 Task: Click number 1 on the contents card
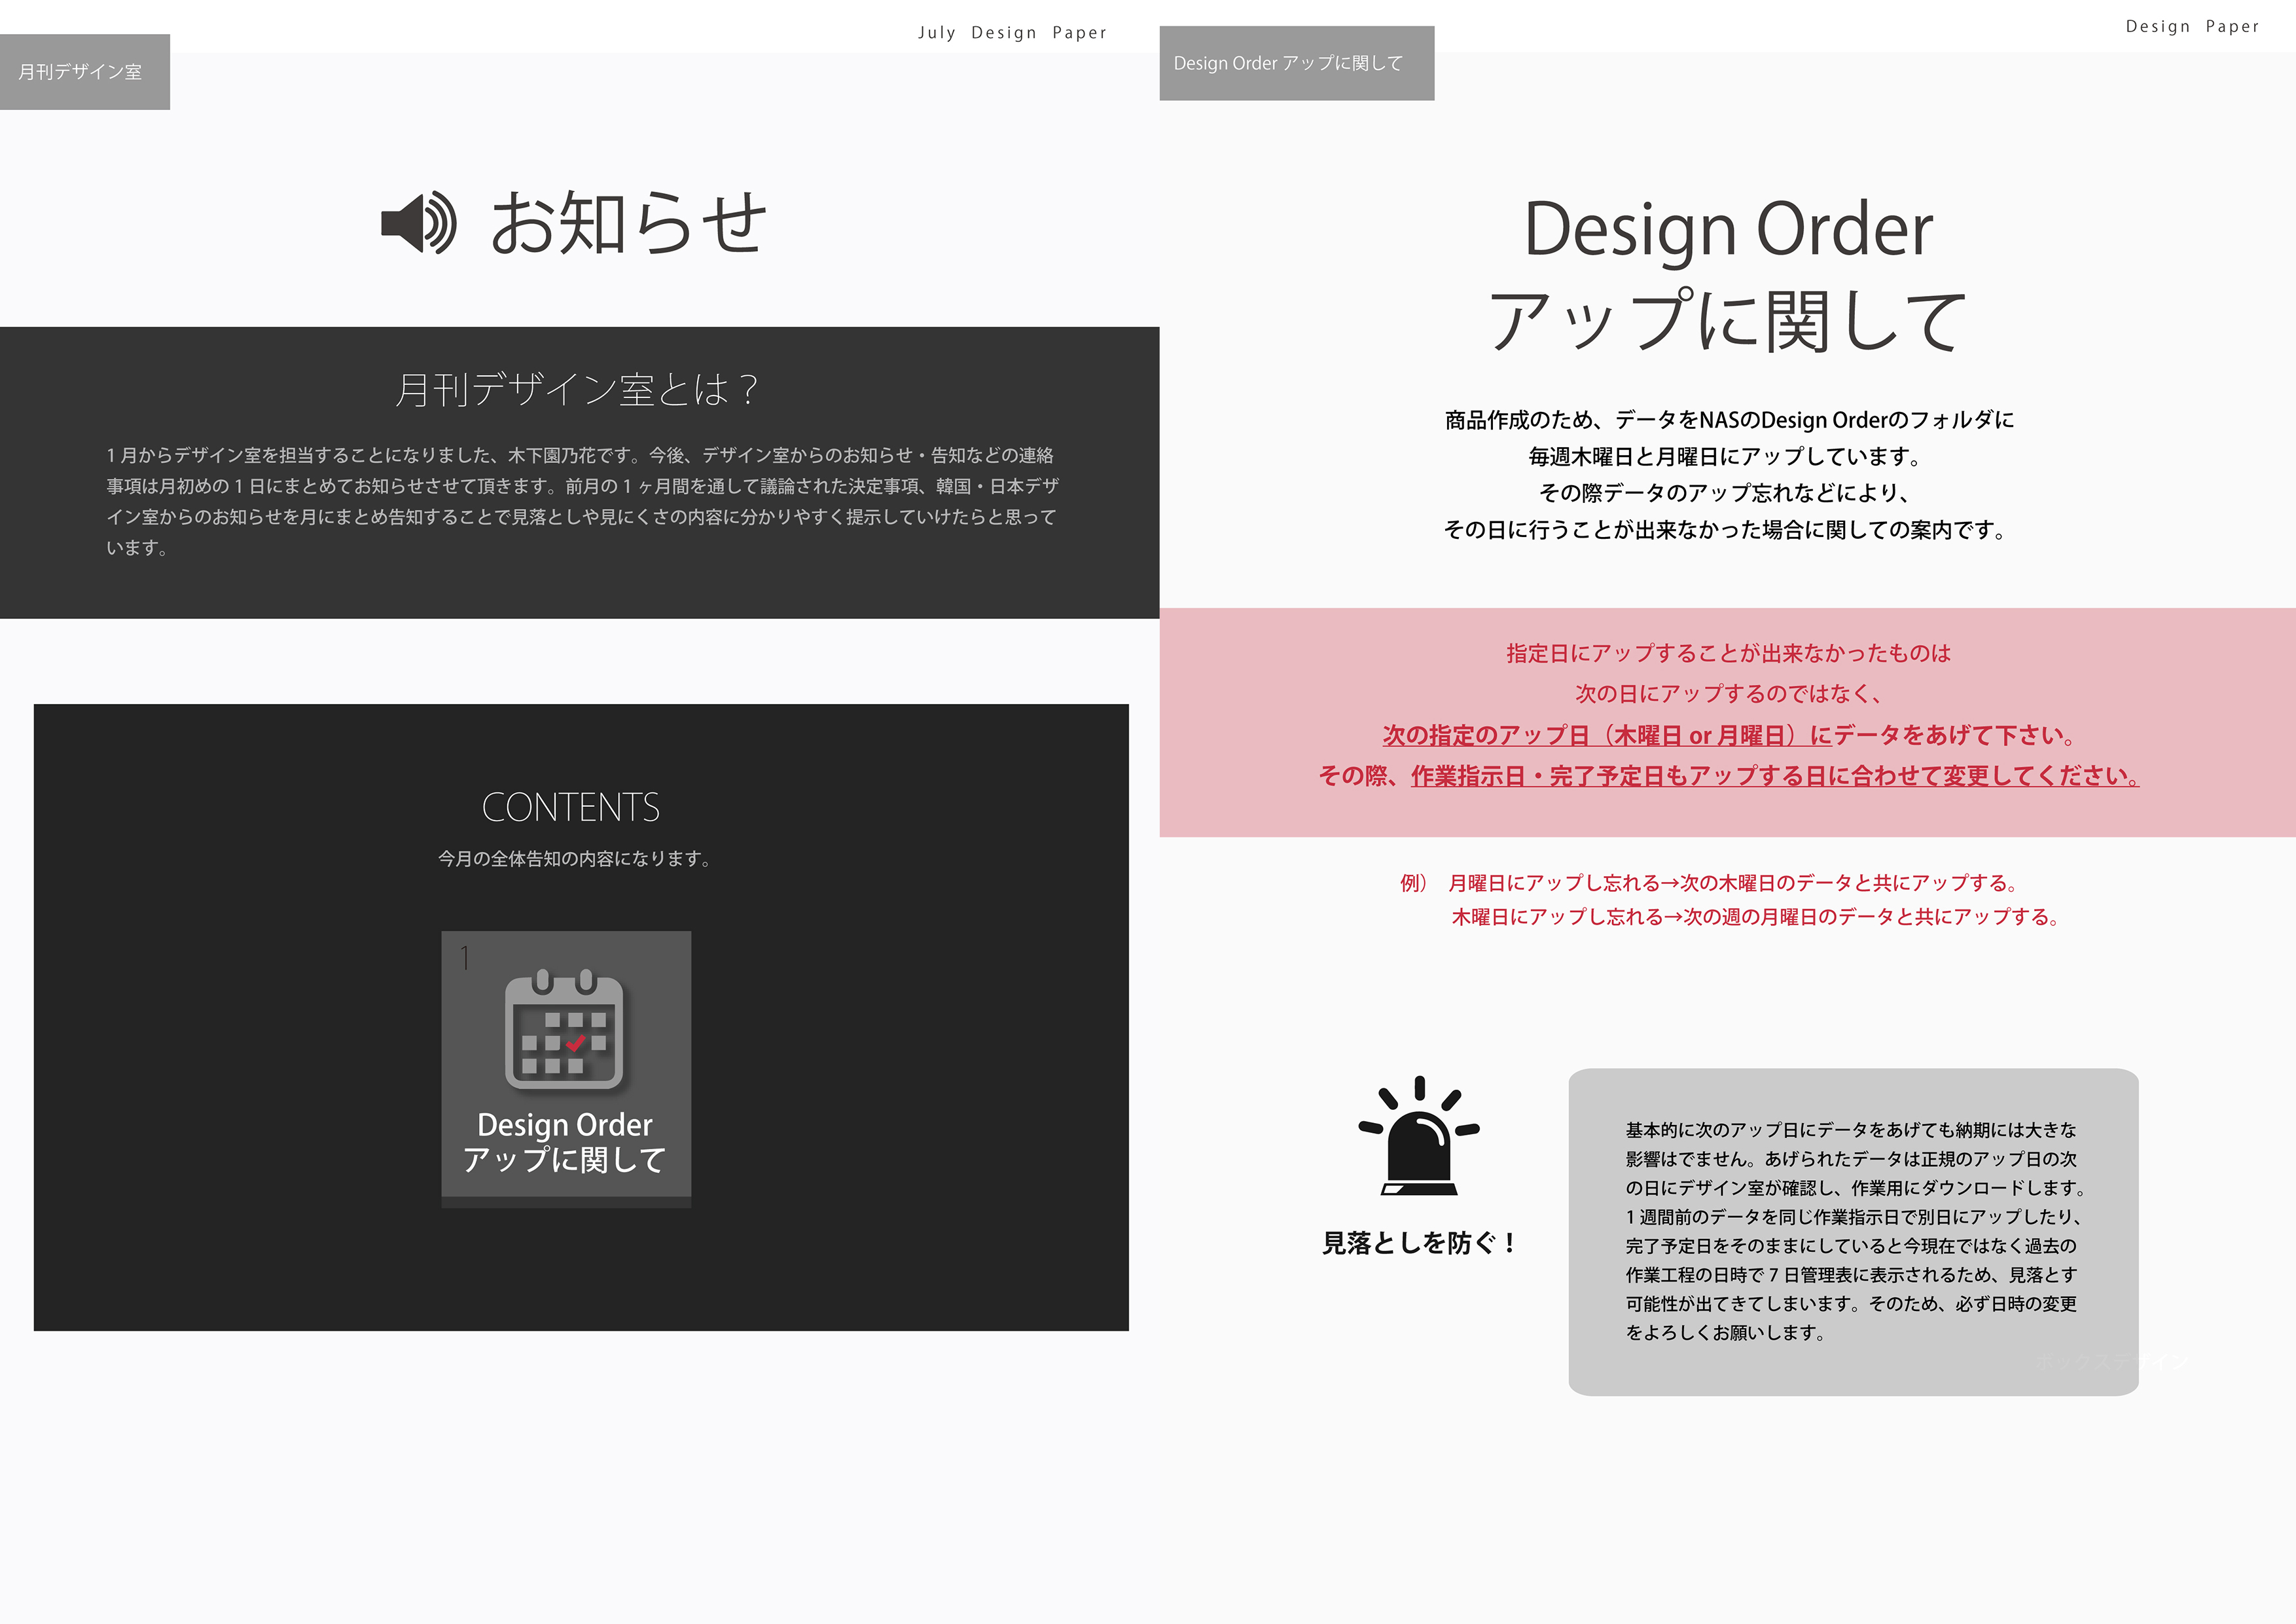[x=465, y=959]
